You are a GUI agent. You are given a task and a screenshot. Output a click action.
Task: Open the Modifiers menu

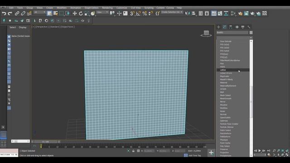[62, 8]
